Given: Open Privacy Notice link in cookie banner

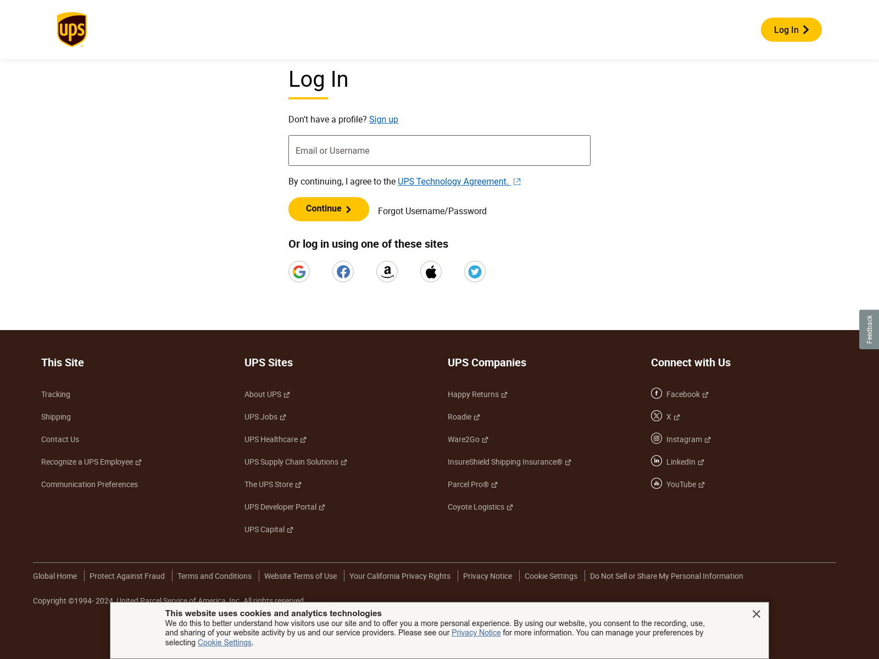Looking at the screenshot, I should click(476, 633).
